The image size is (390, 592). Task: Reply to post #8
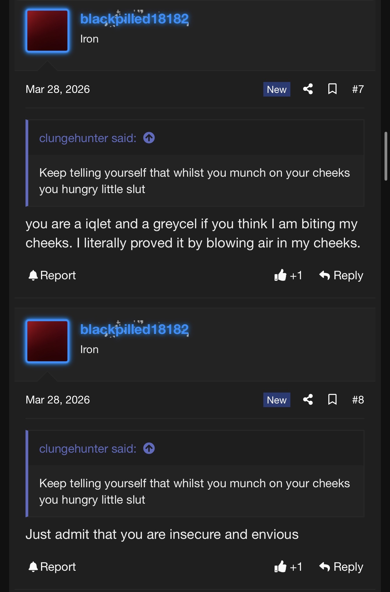341,567
